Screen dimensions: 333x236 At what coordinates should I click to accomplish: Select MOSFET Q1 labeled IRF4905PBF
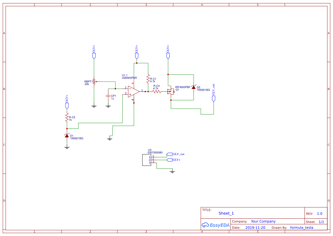[x=171, y=92]
